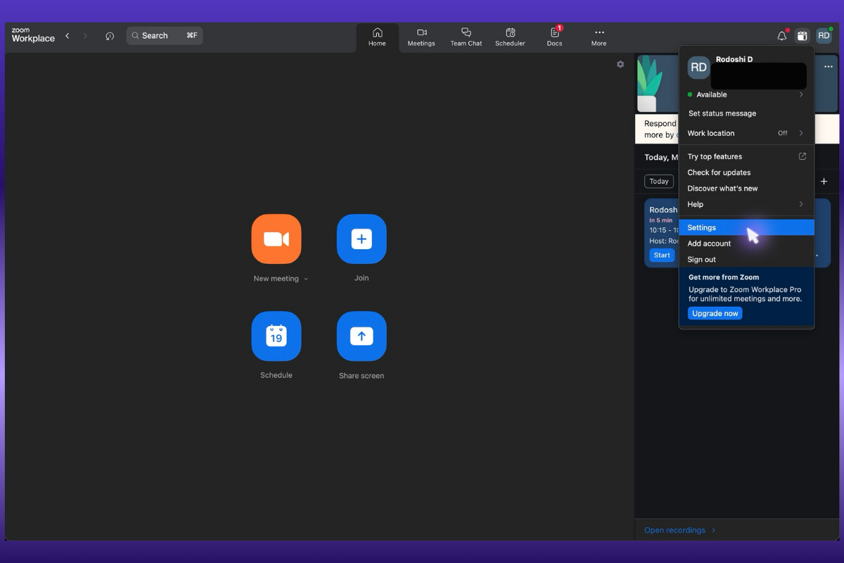This screenshot has width=844, height=563.
Task: Click the plus icon in calendar panel
Action: pos(824,181)
